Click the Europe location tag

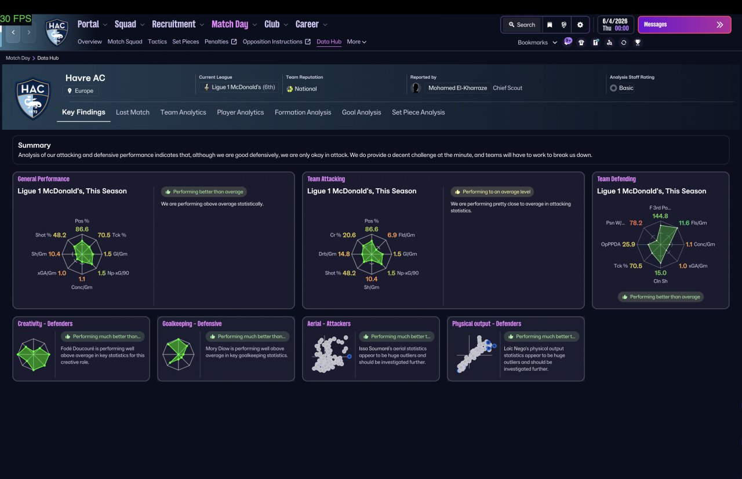tap(81, 91)
